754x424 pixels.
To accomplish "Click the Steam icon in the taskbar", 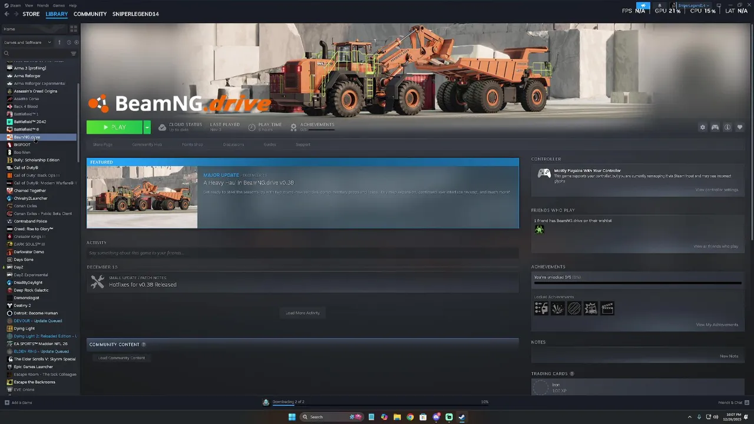I will [x=462, y=417].
